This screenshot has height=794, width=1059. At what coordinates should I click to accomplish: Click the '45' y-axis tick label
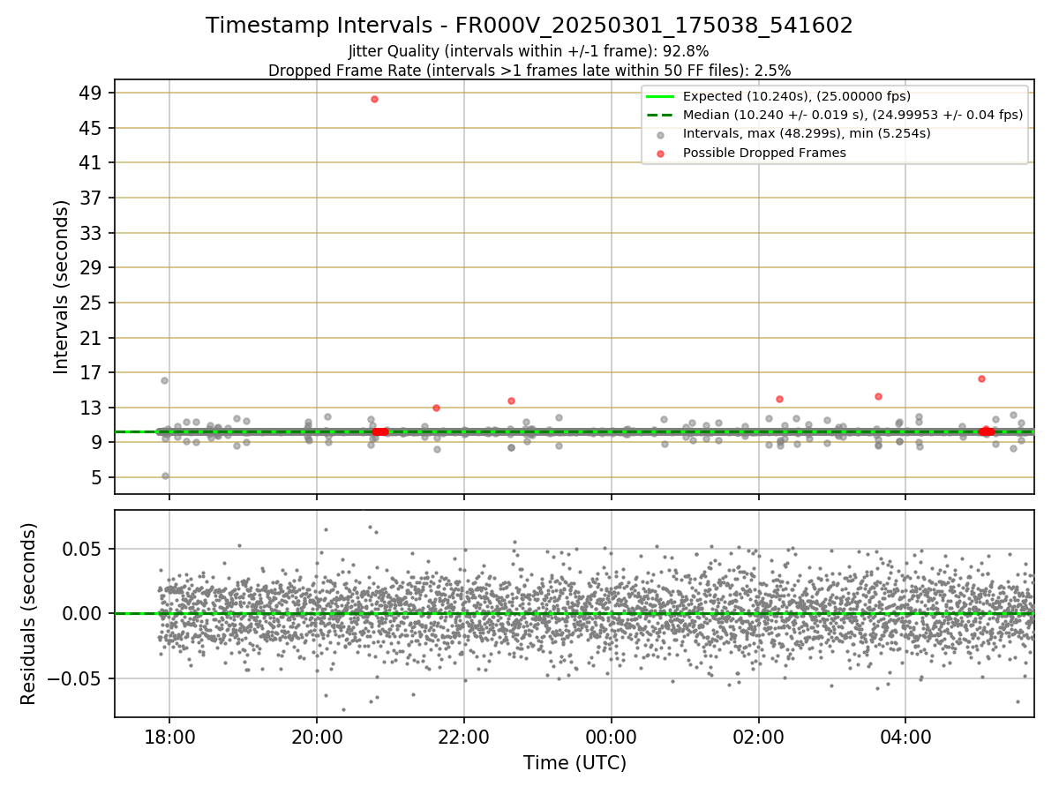[93, 128]
